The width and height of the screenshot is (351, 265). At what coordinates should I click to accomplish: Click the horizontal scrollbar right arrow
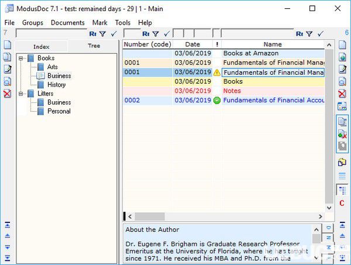pos(321,216)
